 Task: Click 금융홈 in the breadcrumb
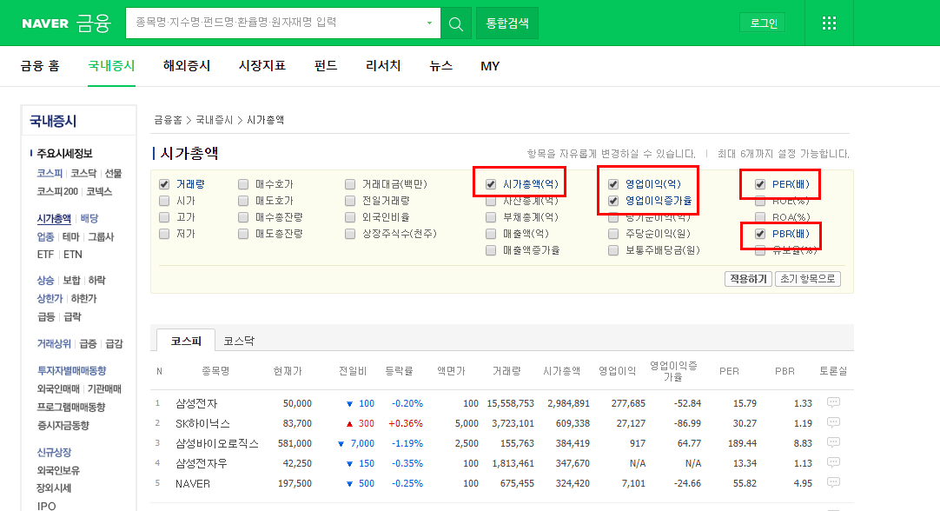(x=168, y=120)
